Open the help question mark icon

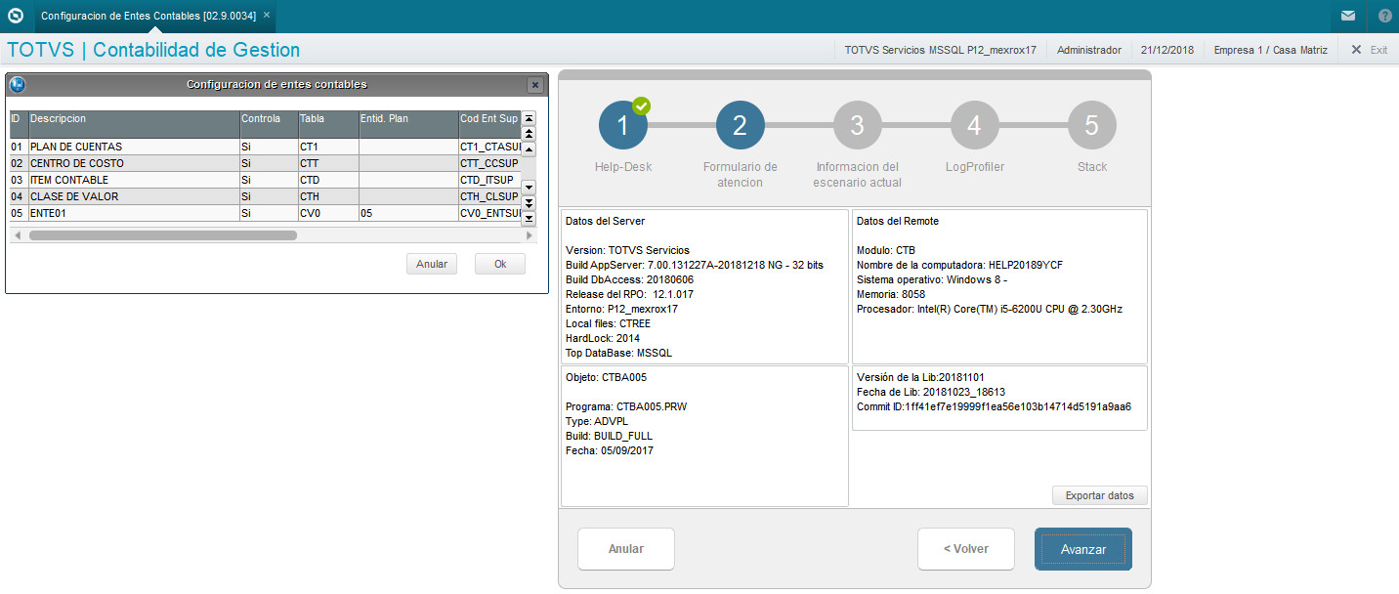(1384, 16)
